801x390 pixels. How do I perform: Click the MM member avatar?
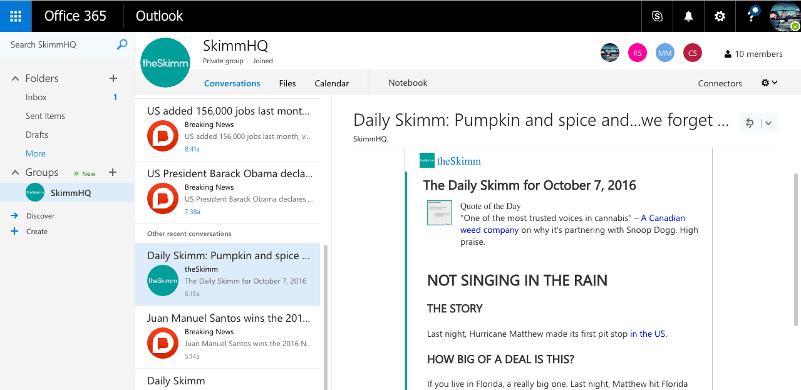click(x=664, y=53)
